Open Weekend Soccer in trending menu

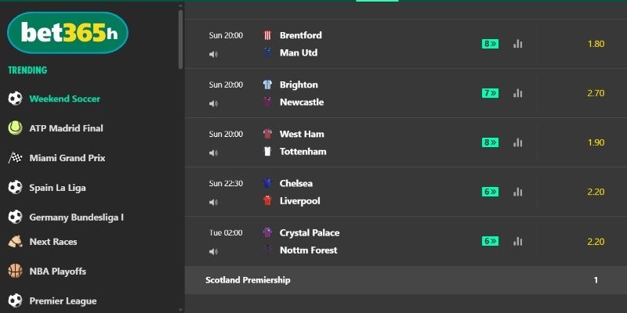64,99
